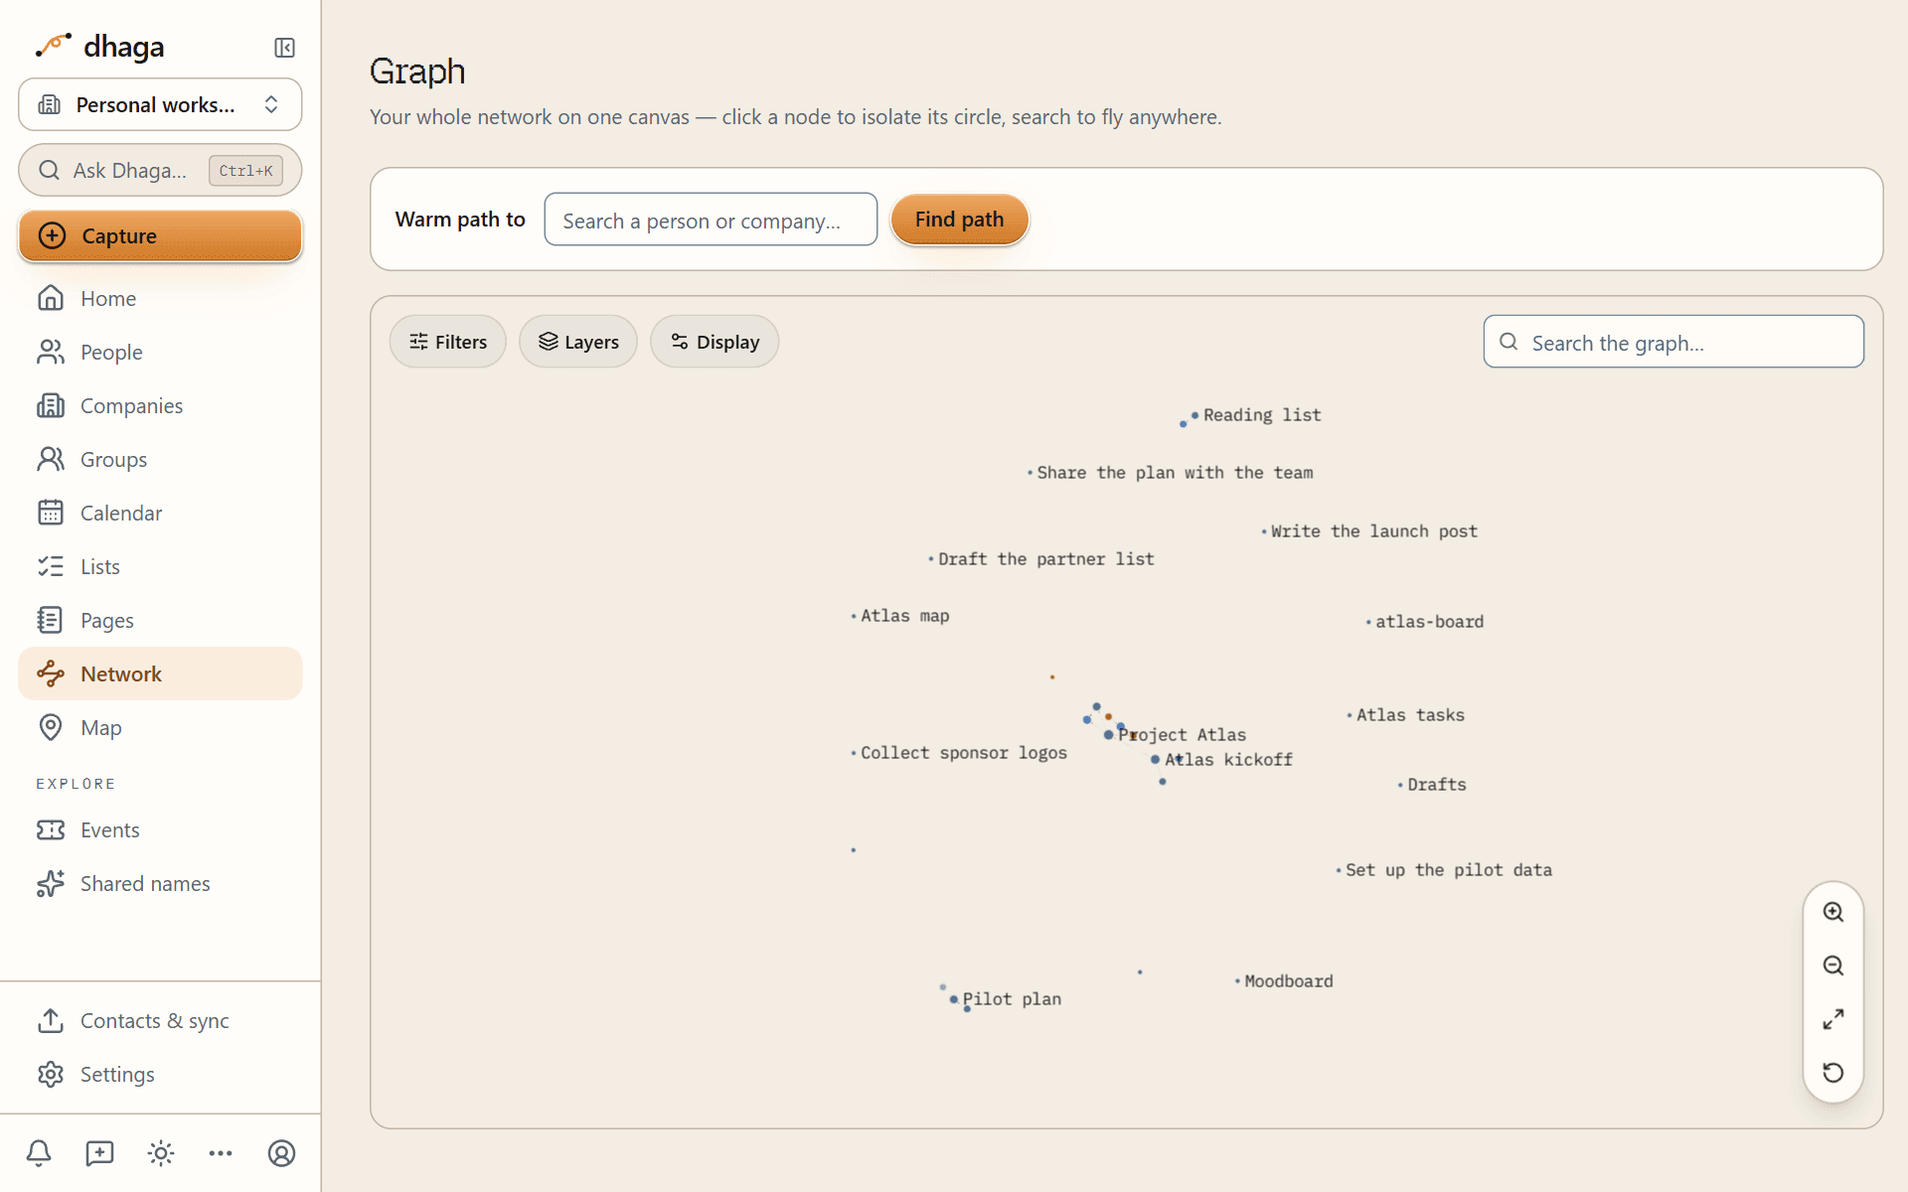Click the Search the graph field
Viewport: 1908px width, 1192px height.
pos(1673,342)
